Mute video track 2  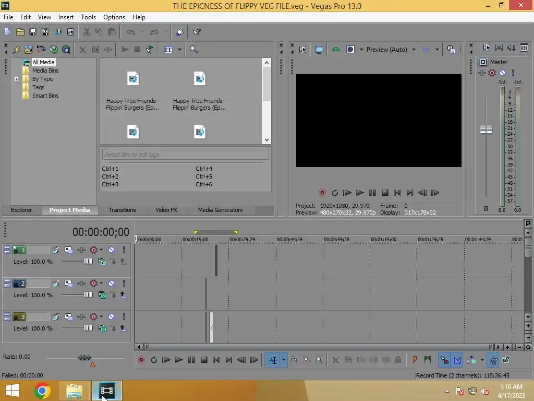click(x=112, y=284)
